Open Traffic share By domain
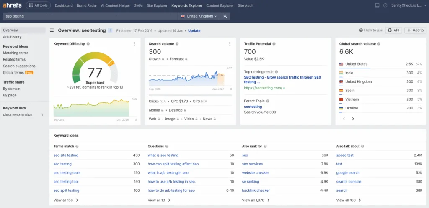 tap(11, 89)
